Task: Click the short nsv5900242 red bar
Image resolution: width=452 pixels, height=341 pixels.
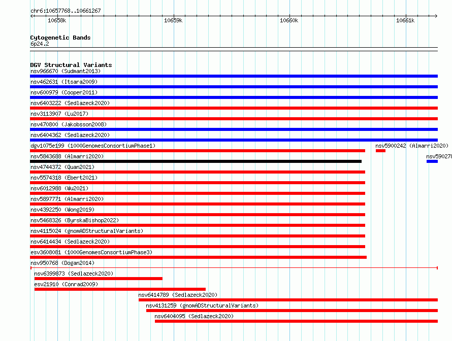Action: coord(380,151)
